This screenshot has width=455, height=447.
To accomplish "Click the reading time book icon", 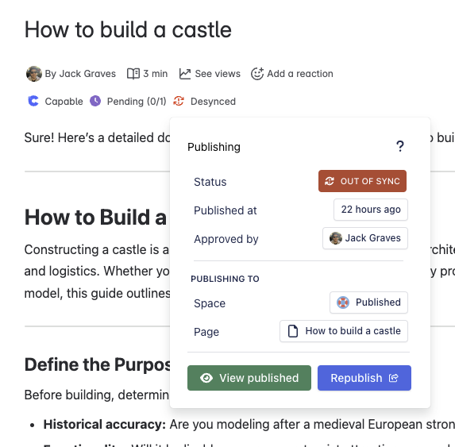I will coord(133,74).
